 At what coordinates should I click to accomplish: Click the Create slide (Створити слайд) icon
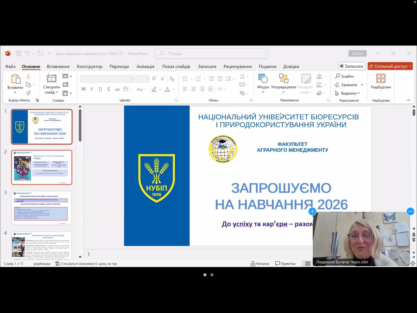(51, 78)
